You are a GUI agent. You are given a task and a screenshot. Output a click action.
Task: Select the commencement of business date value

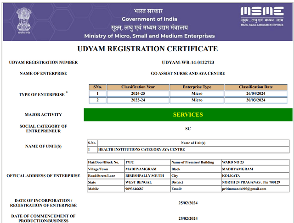(x=188, y=218)
